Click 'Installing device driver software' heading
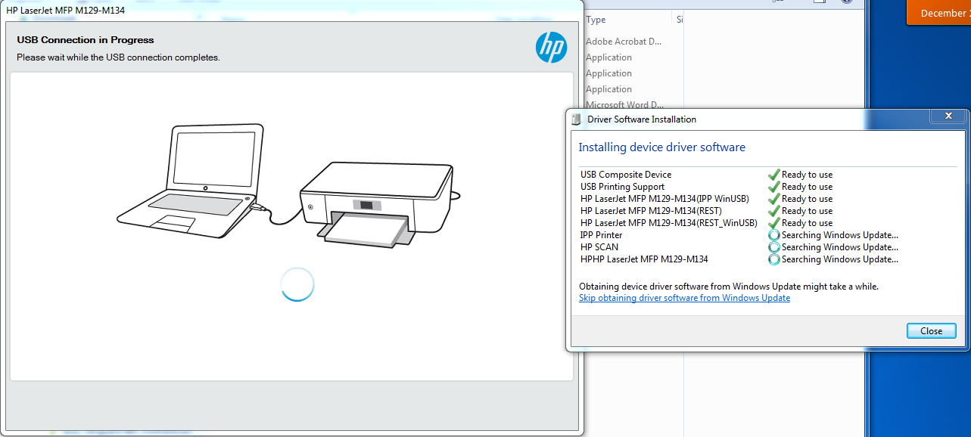This screenshot has height=437, width=971. 662,147
